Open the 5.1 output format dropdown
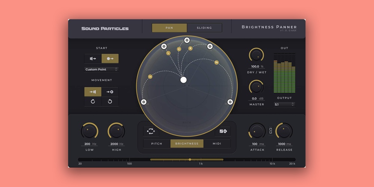This screenshot has width=374, height=187. tap(284, 104)
